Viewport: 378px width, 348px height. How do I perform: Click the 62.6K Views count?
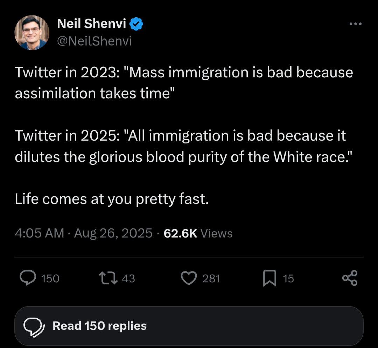point(198,233)
